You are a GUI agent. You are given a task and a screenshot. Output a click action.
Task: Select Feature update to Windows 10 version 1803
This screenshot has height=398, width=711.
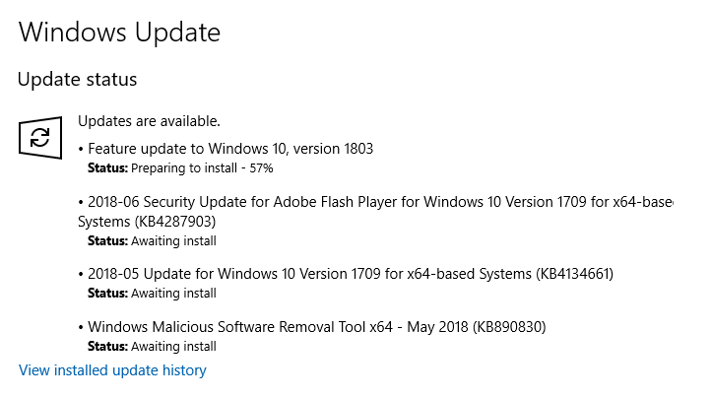coord(230,149)
